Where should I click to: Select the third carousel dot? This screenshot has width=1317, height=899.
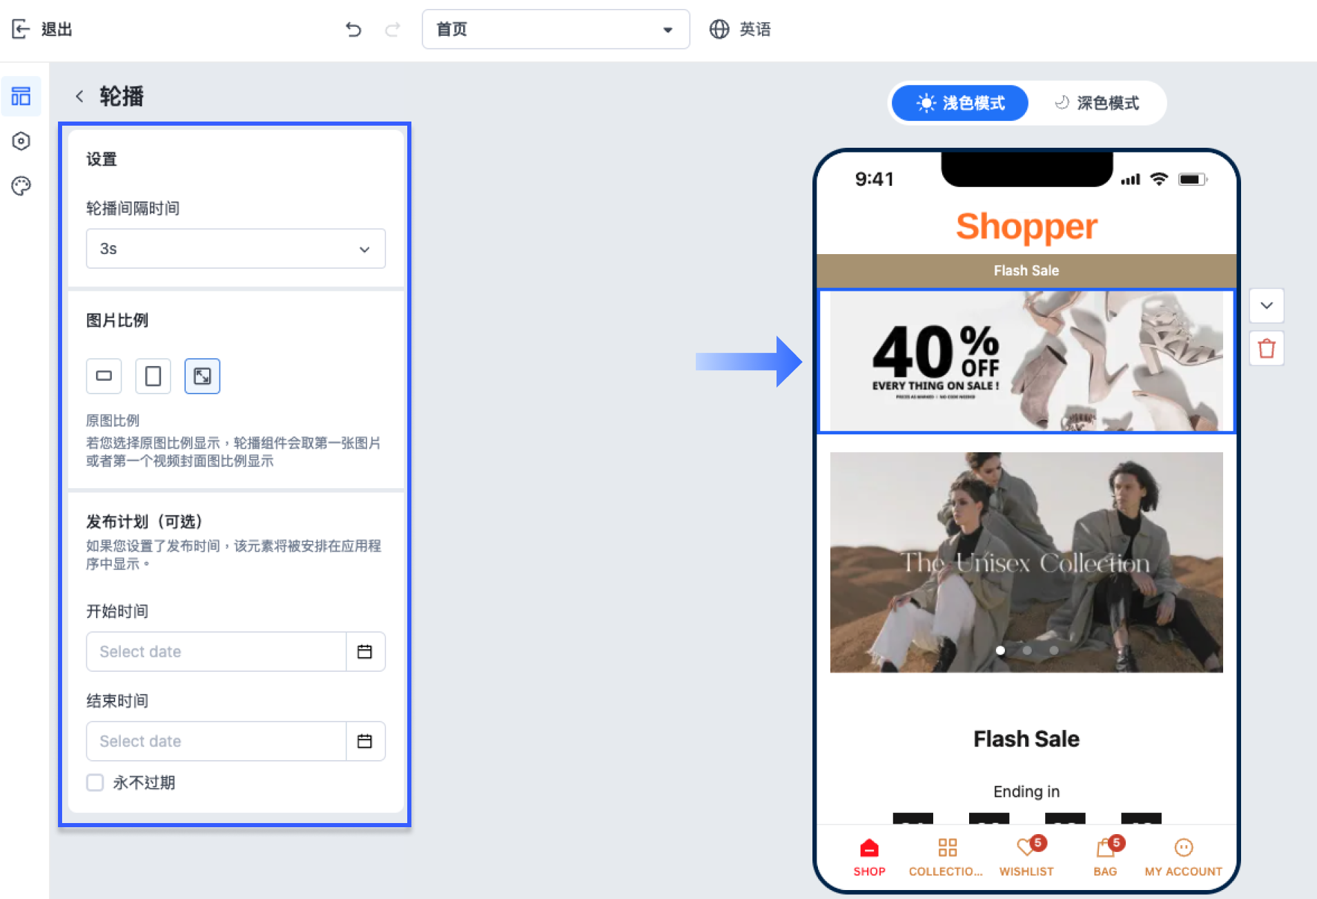[x=1053, y=650]
